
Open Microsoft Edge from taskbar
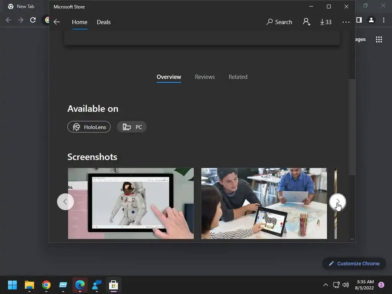coord(80,285)
